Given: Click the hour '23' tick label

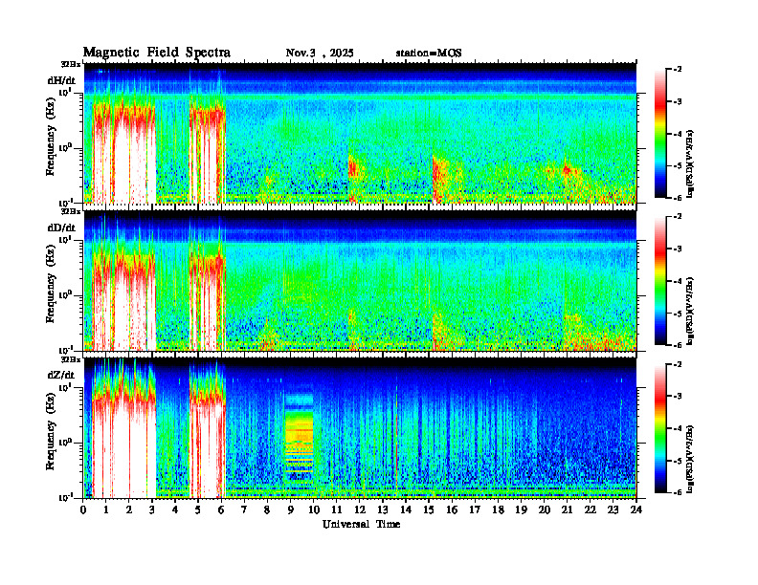Looking at the screenshot, I should click(613, 509).
